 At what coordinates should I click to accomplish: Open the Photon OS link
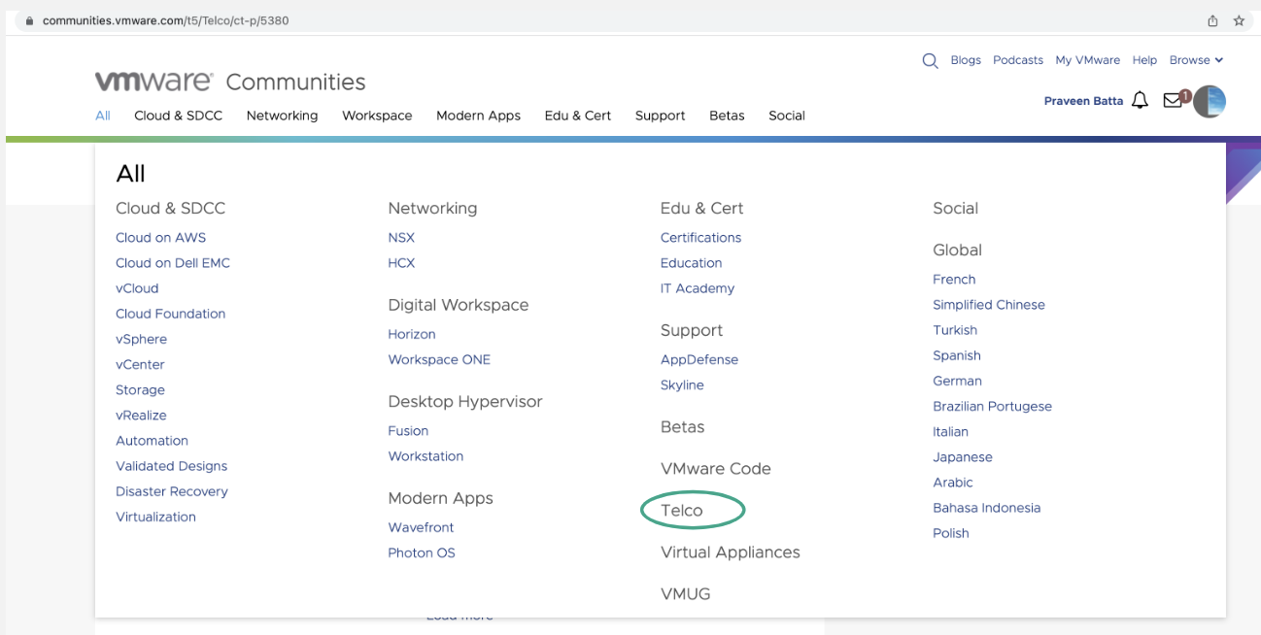point(422,552)
